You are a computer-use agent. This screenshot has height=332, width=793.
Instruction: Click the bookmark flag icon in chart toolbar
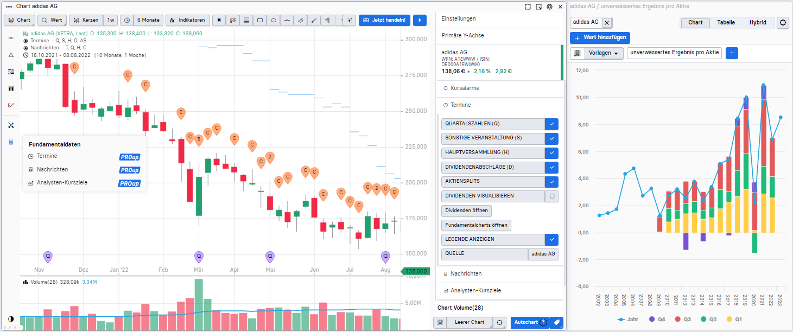pyautogui.click(x=219, y=20)
